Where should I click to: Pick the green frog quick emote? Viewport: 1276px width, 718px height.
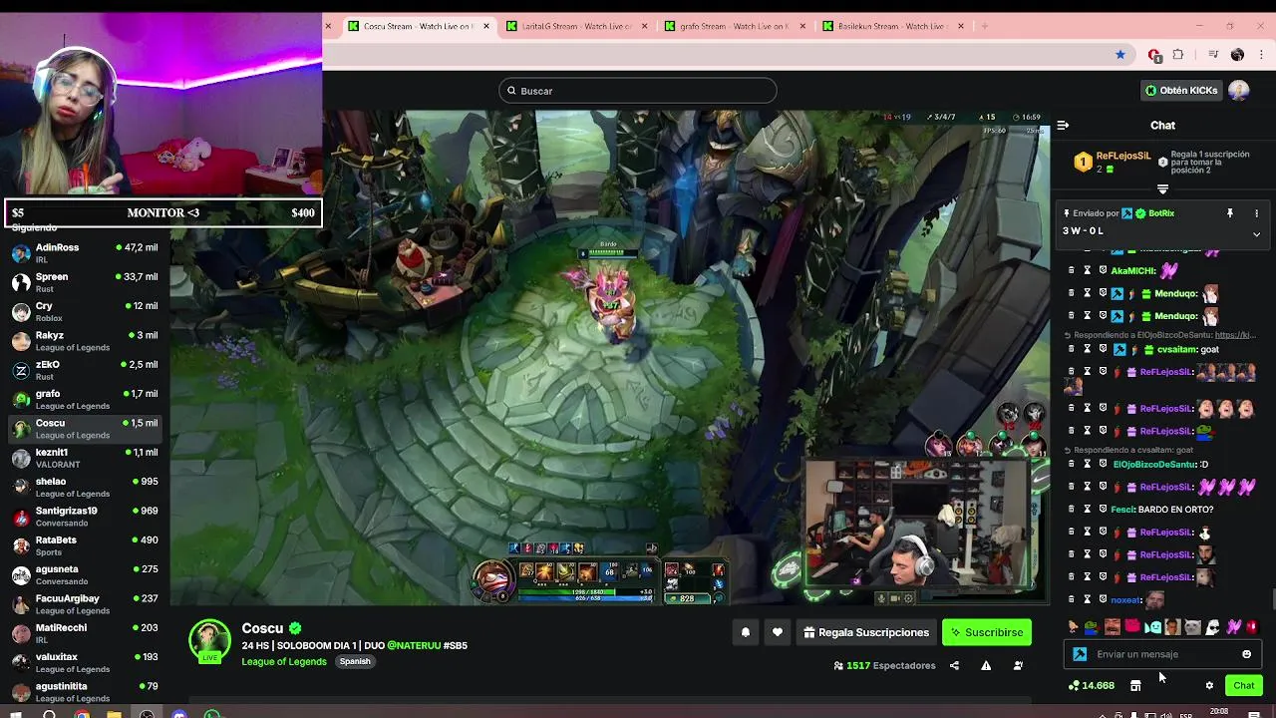click(x=1092, y=627)
